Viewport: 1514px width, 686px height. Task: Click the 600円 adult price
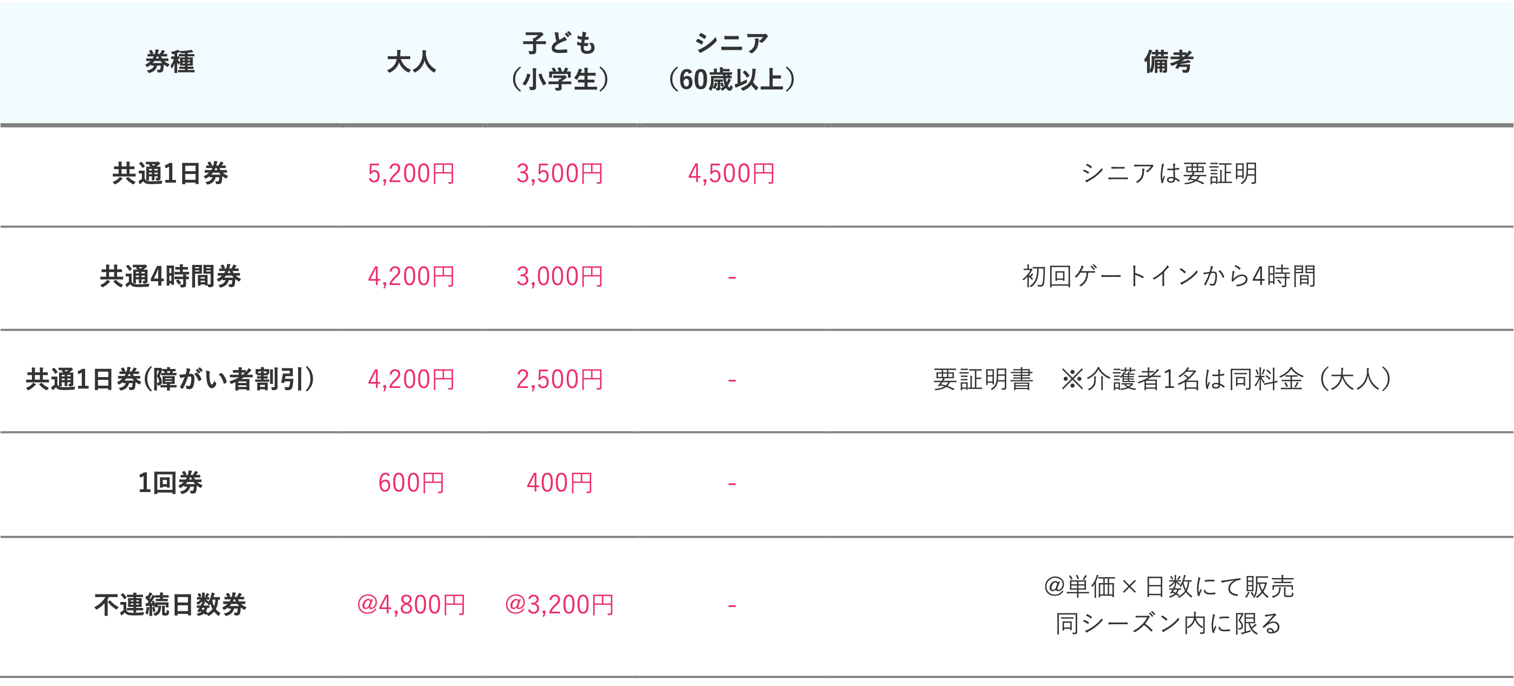[x=411, y=483]
